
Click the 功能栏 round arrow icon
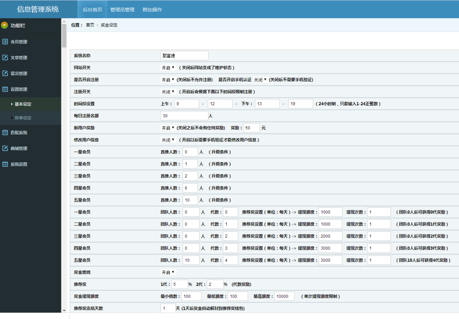click(x=5, y=25)
